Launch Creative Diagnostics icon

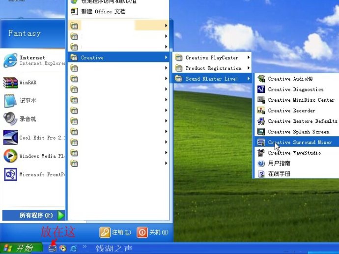click(x=261, y=89)
